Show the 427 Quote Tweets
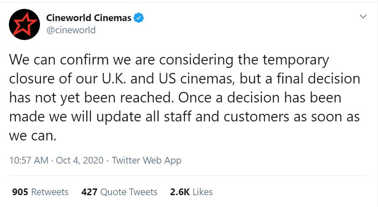378x207 pixels. (x=119, y=192)
